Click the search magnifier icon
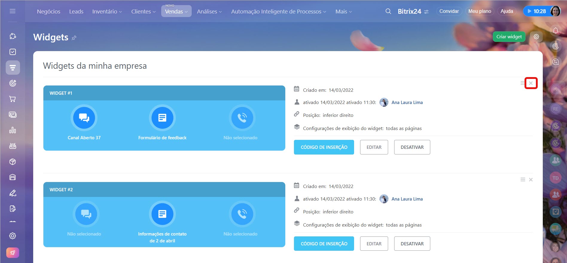 pos(388,11)
